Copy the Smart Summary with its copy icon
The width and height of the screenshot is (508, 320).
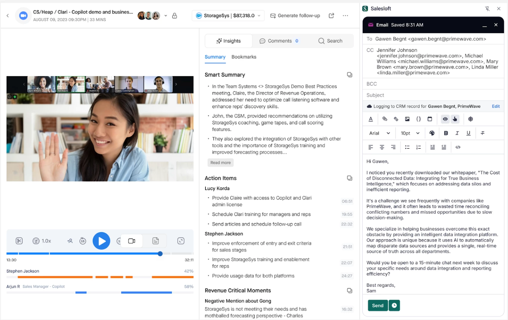pyautogui.click(x=350, y=75)
